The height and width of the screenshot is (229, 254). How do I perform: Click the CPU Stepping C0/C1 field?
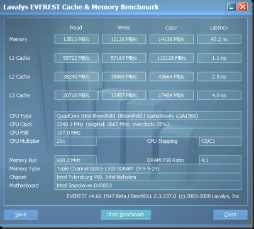pos(220,141)
